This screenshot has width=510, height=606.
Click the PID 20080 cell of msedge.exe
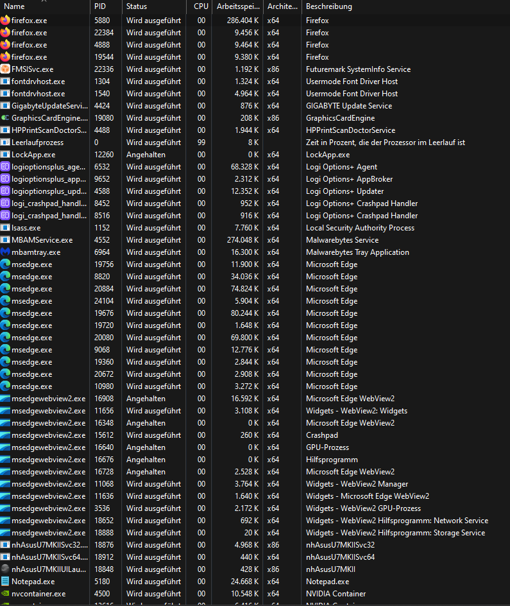coord(104,338)
